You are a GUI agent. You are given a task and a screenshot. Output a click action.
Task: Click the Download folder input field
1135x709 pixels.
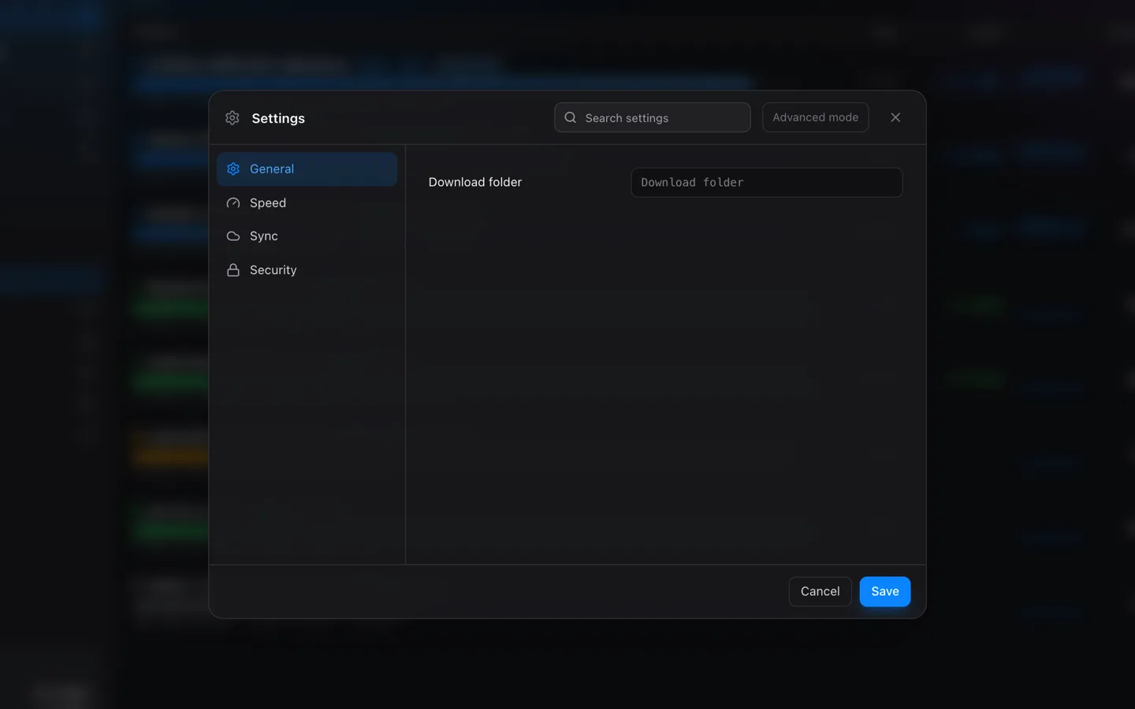tap(767, 183)
